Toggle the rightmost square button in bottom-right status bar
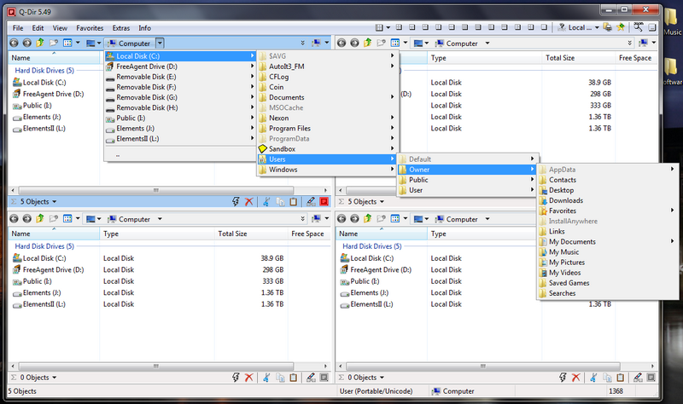683x404 pixels. 651,377
